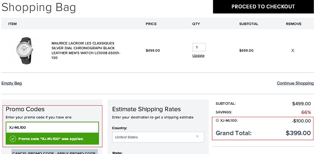Click the Promo Codes heading
The height and width of the screenshot is (154, 316).
[x=25, y=109]
